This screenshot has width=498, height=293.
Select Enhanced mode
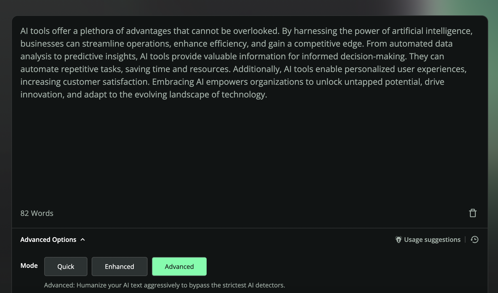[119, 267]
